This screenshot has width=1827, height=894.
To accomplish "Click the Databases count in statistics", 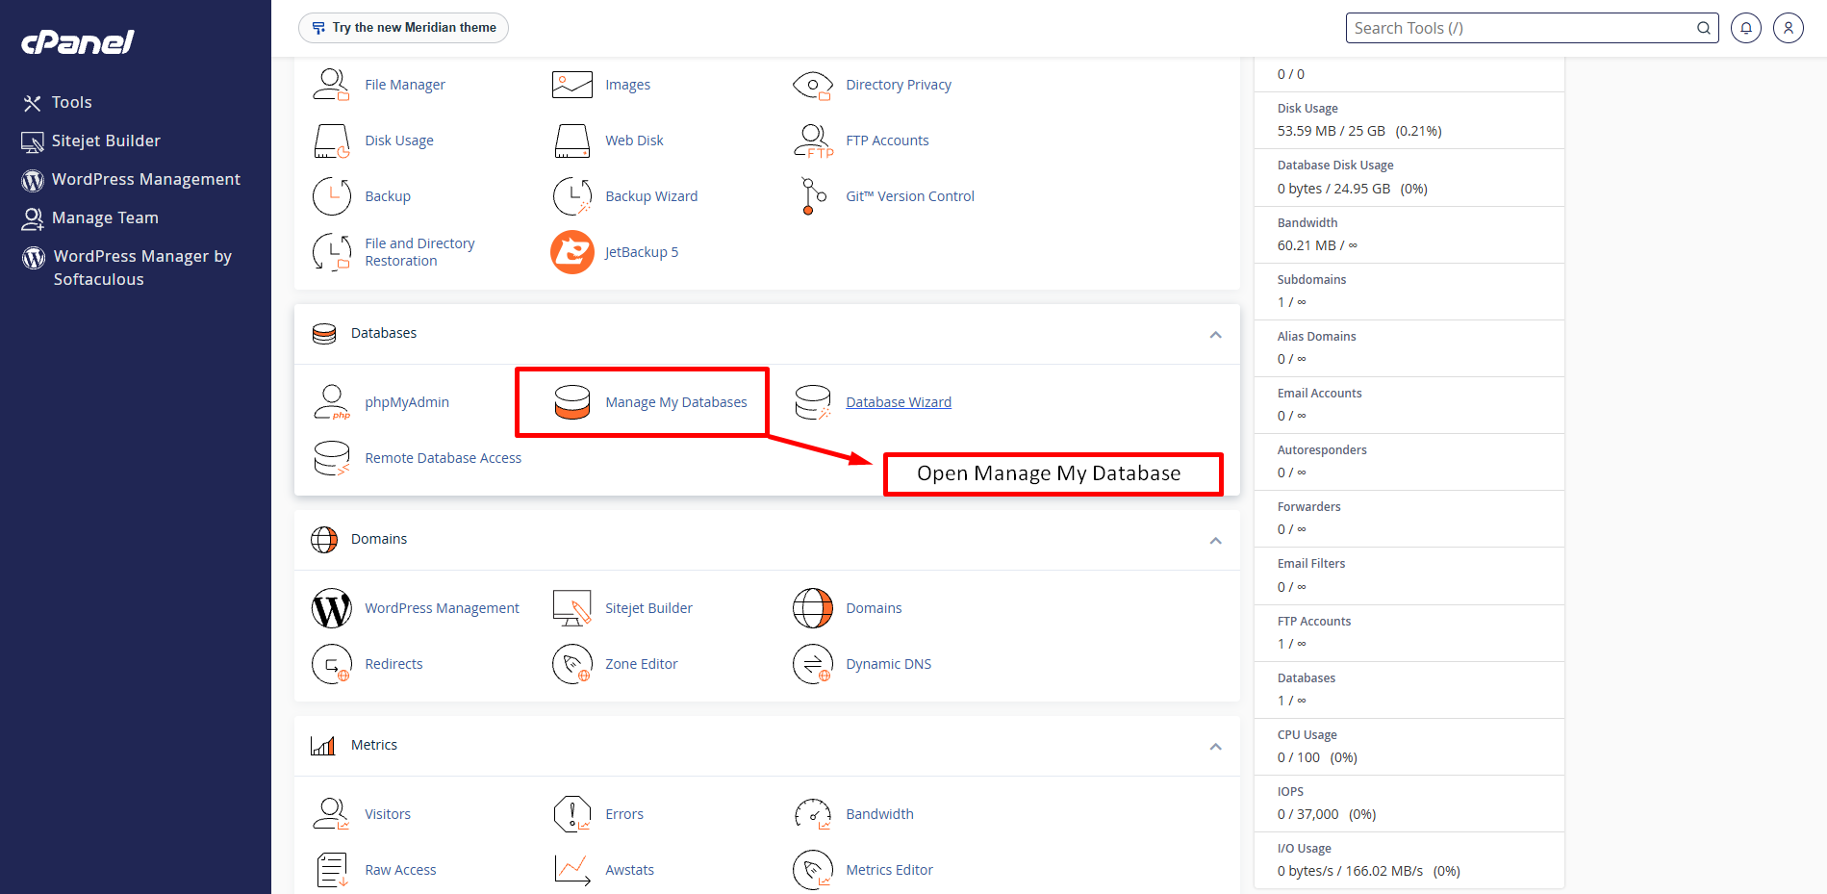I will (1291, 701).
